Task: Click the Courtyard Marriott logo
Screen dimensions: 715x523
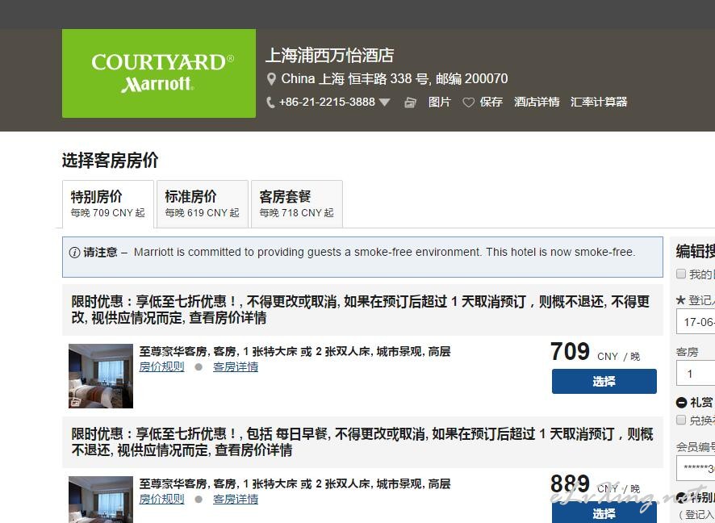Action: click(159, 73)
